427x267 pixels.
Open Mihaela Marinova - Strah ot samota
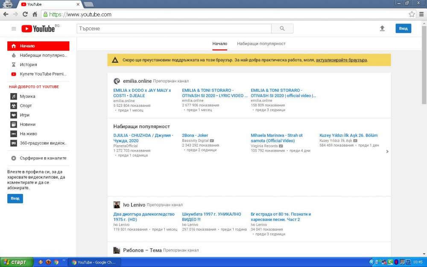click(277, 138)
